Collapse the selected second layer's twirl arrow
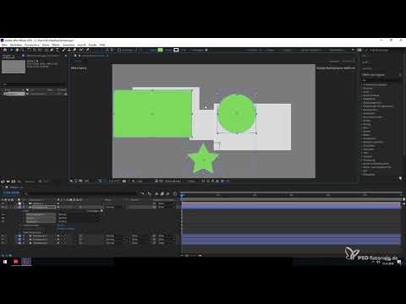The image size is (406, 304). 24,207
